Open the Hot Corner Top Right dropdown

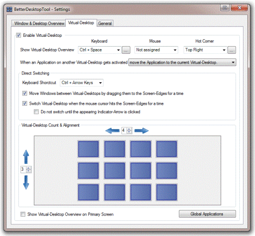205,50
